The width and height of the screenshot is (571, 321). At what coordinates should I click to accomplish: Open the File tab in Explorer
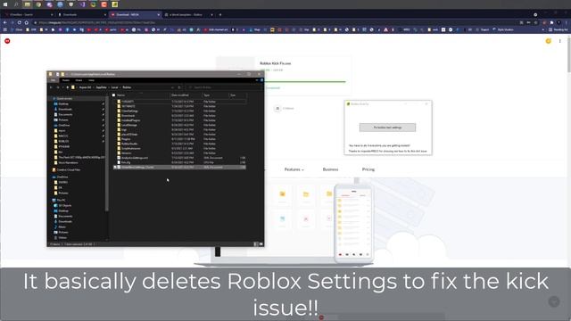click(x=54, y=80)
